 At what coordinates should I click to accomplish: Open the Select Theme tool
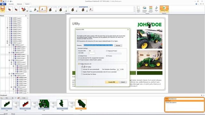click(151, 9)
